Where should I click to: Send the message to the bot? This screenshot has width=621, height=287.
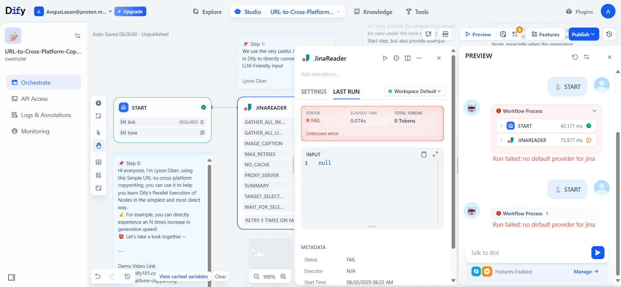tap(598, 253)
